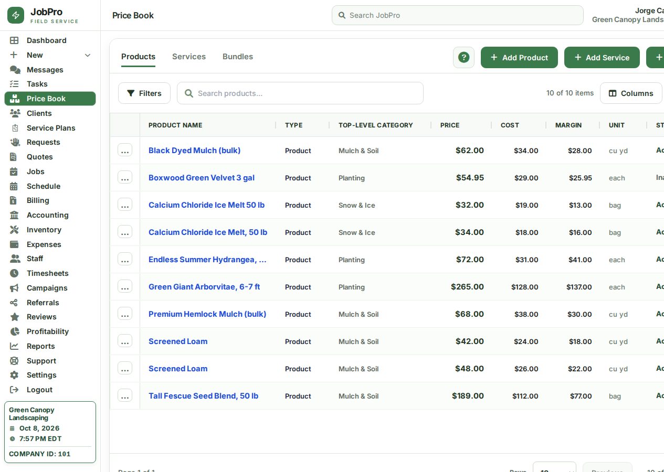Click the Expenses wallet icon
This screenshot has height=472, width=664.
tap(14, 244)
